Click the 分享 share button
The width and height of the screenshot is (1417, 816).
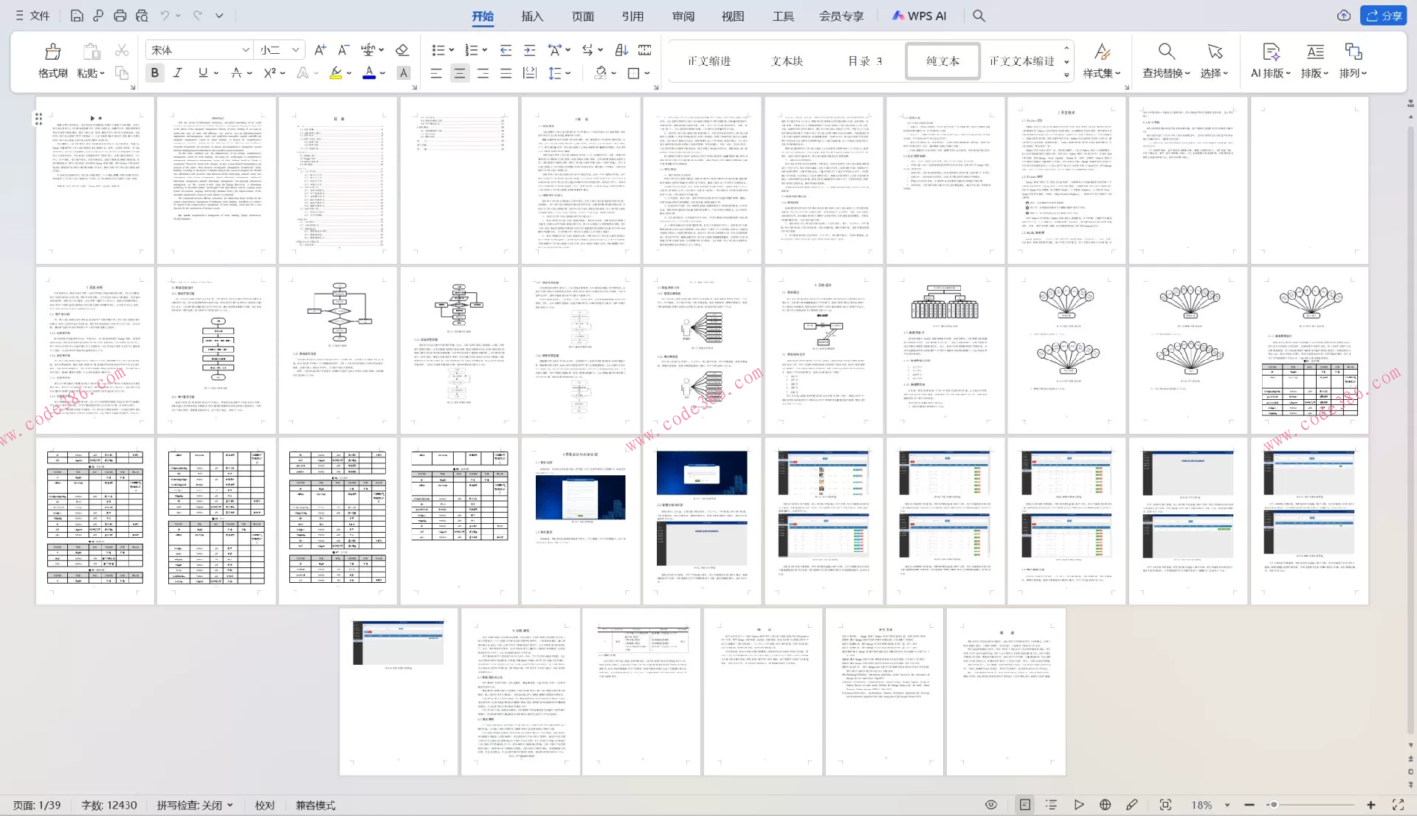1385,15
